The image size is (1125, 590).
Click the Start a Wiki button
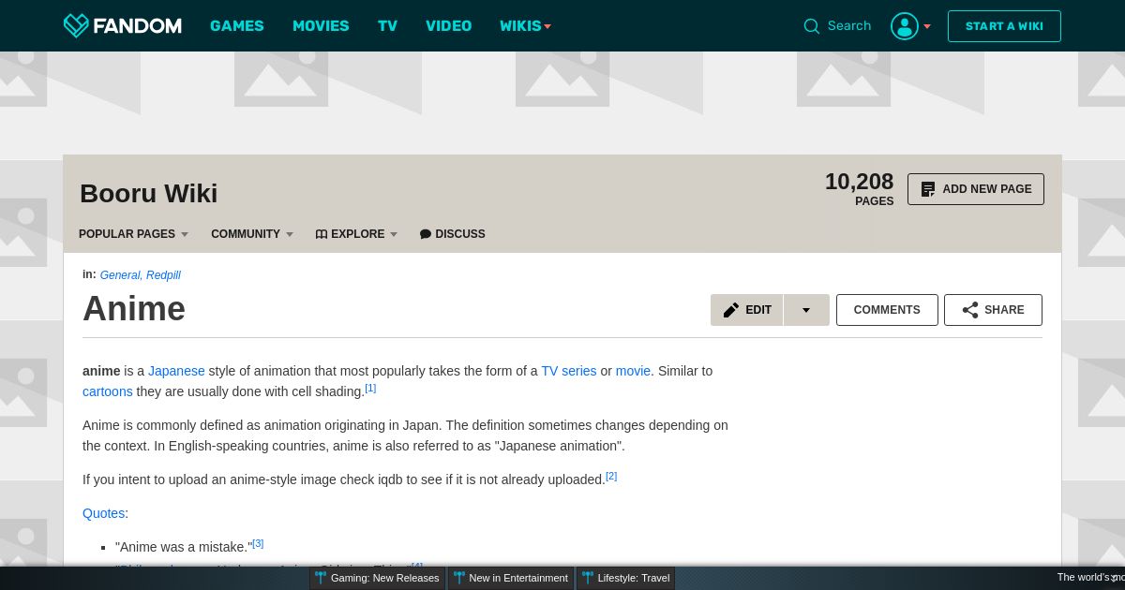pos(1004,26)
